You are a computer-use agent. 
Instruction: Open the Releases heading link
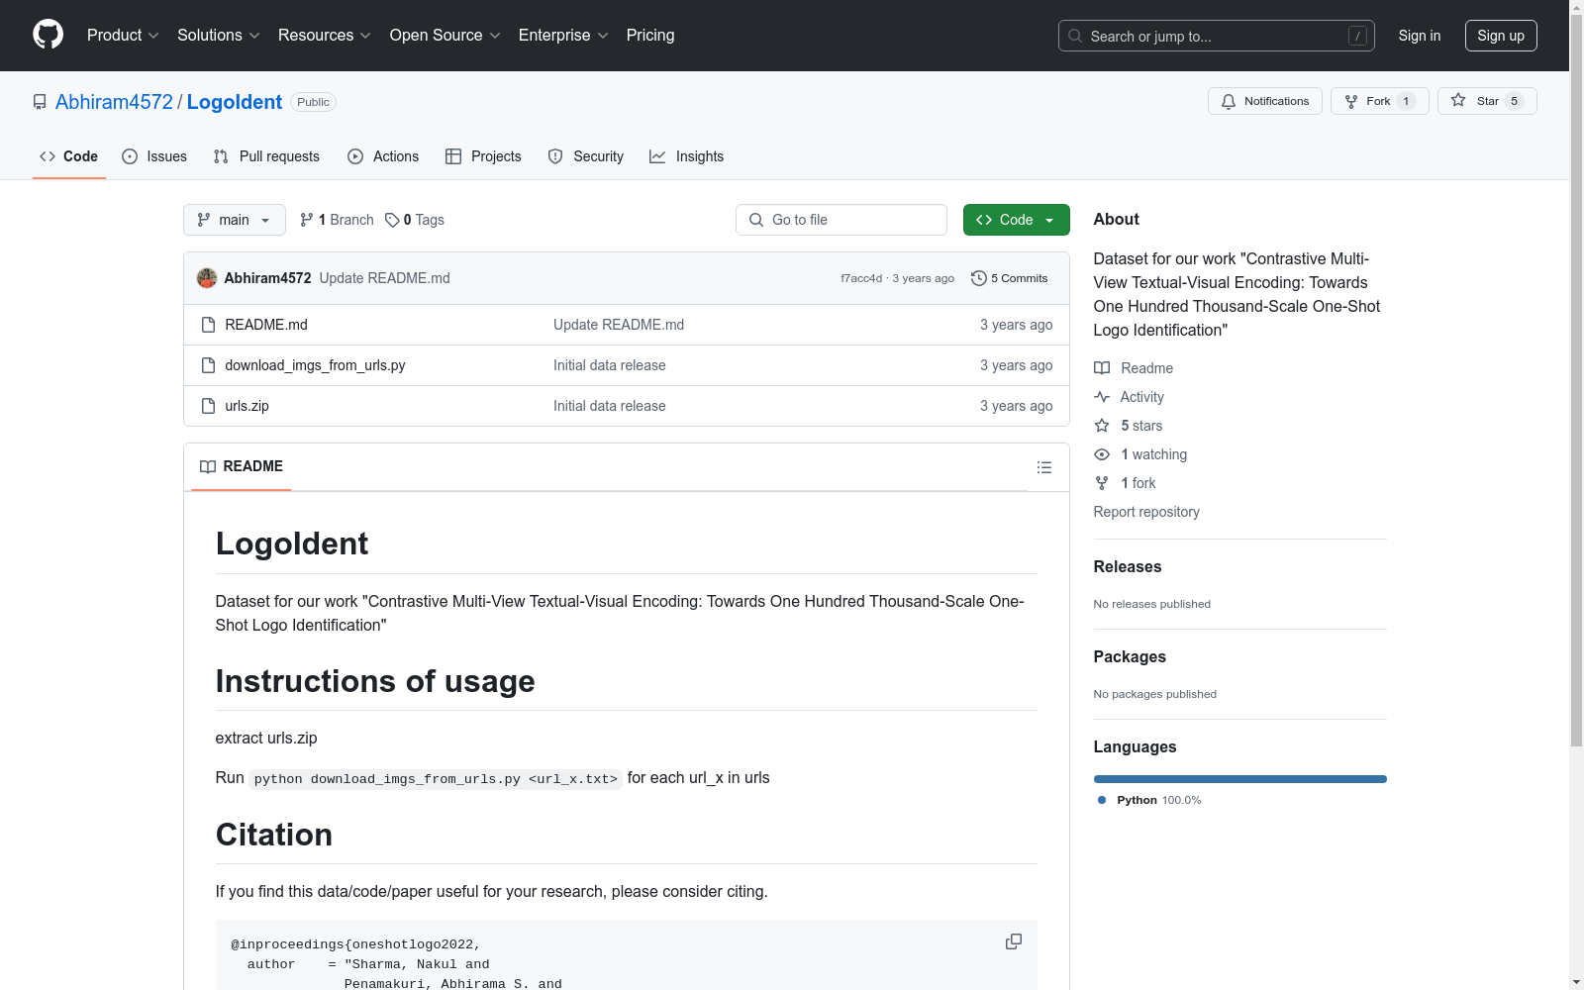click(x=1128, y=567)
